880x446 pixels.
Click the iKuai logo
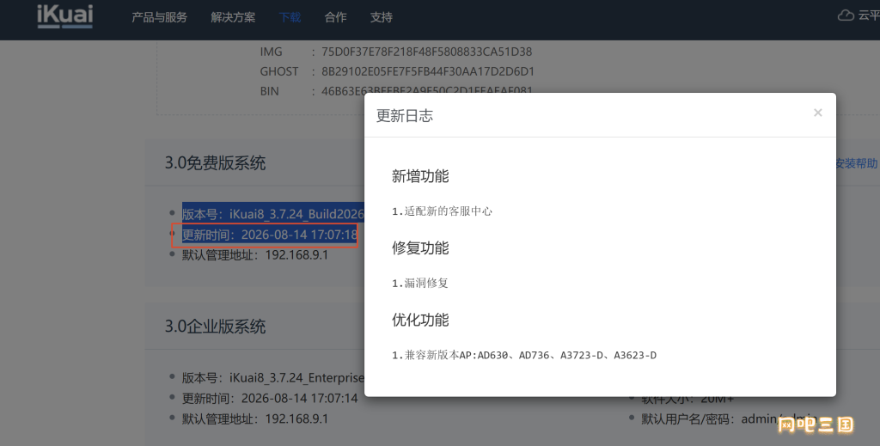64,16
